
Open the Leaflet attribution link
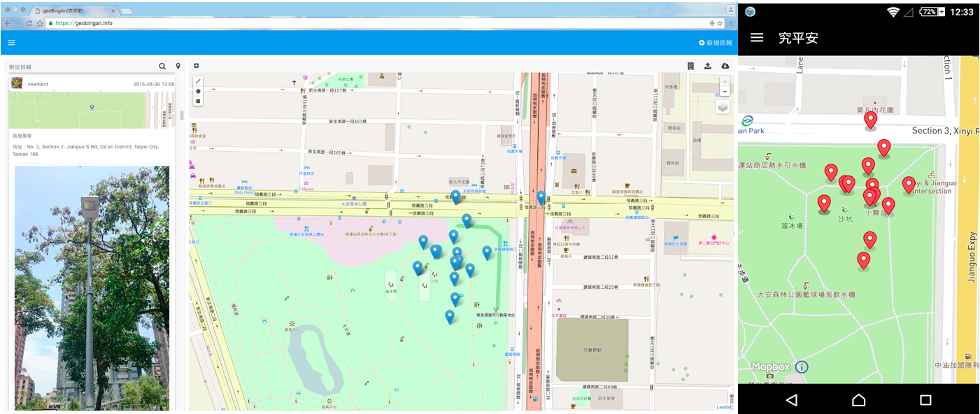[724, 407]
